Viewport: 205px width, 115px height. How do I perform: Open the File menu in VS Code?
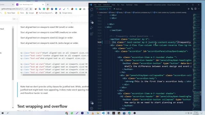(x=95, y=5)
